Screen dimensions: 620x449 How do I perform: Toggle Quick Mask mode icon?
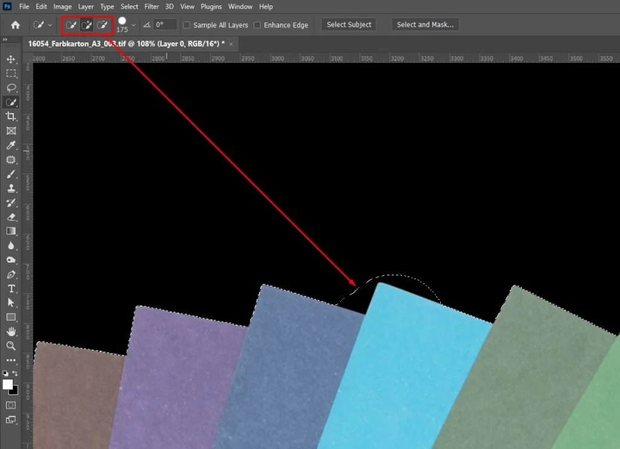click(x=11, y=405)
